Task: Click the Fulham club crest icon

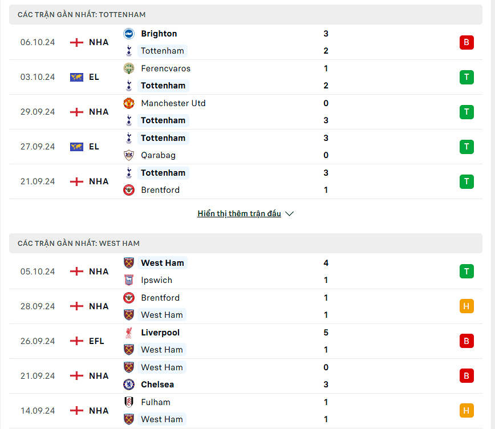Action: tap(129, 402)
